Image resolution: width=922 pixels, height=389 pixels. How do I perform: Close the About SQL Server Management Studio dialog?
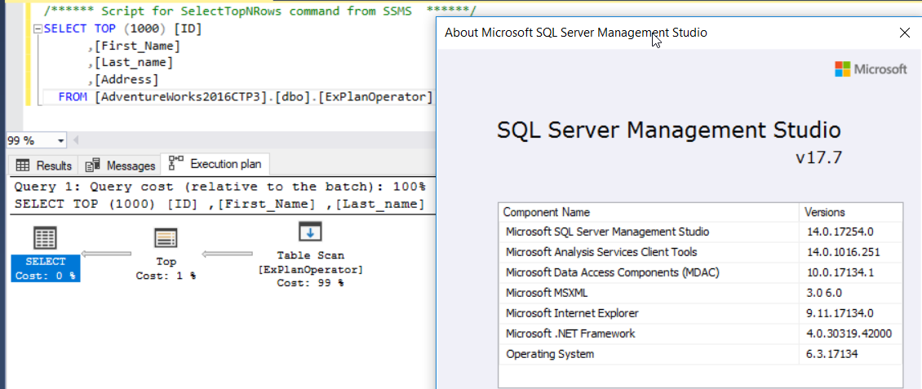coord(903,33)
